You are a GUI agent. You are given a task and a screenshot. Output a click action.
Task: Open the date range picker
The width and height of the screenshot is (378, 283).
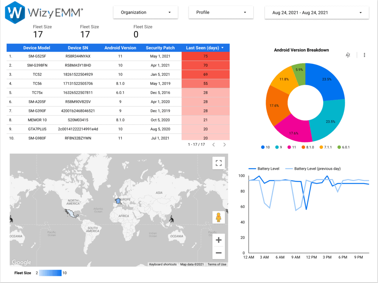(x=317, y=13)
